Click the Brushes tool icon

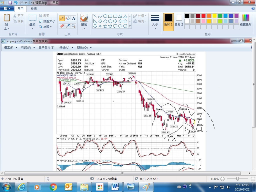(84, 18)
